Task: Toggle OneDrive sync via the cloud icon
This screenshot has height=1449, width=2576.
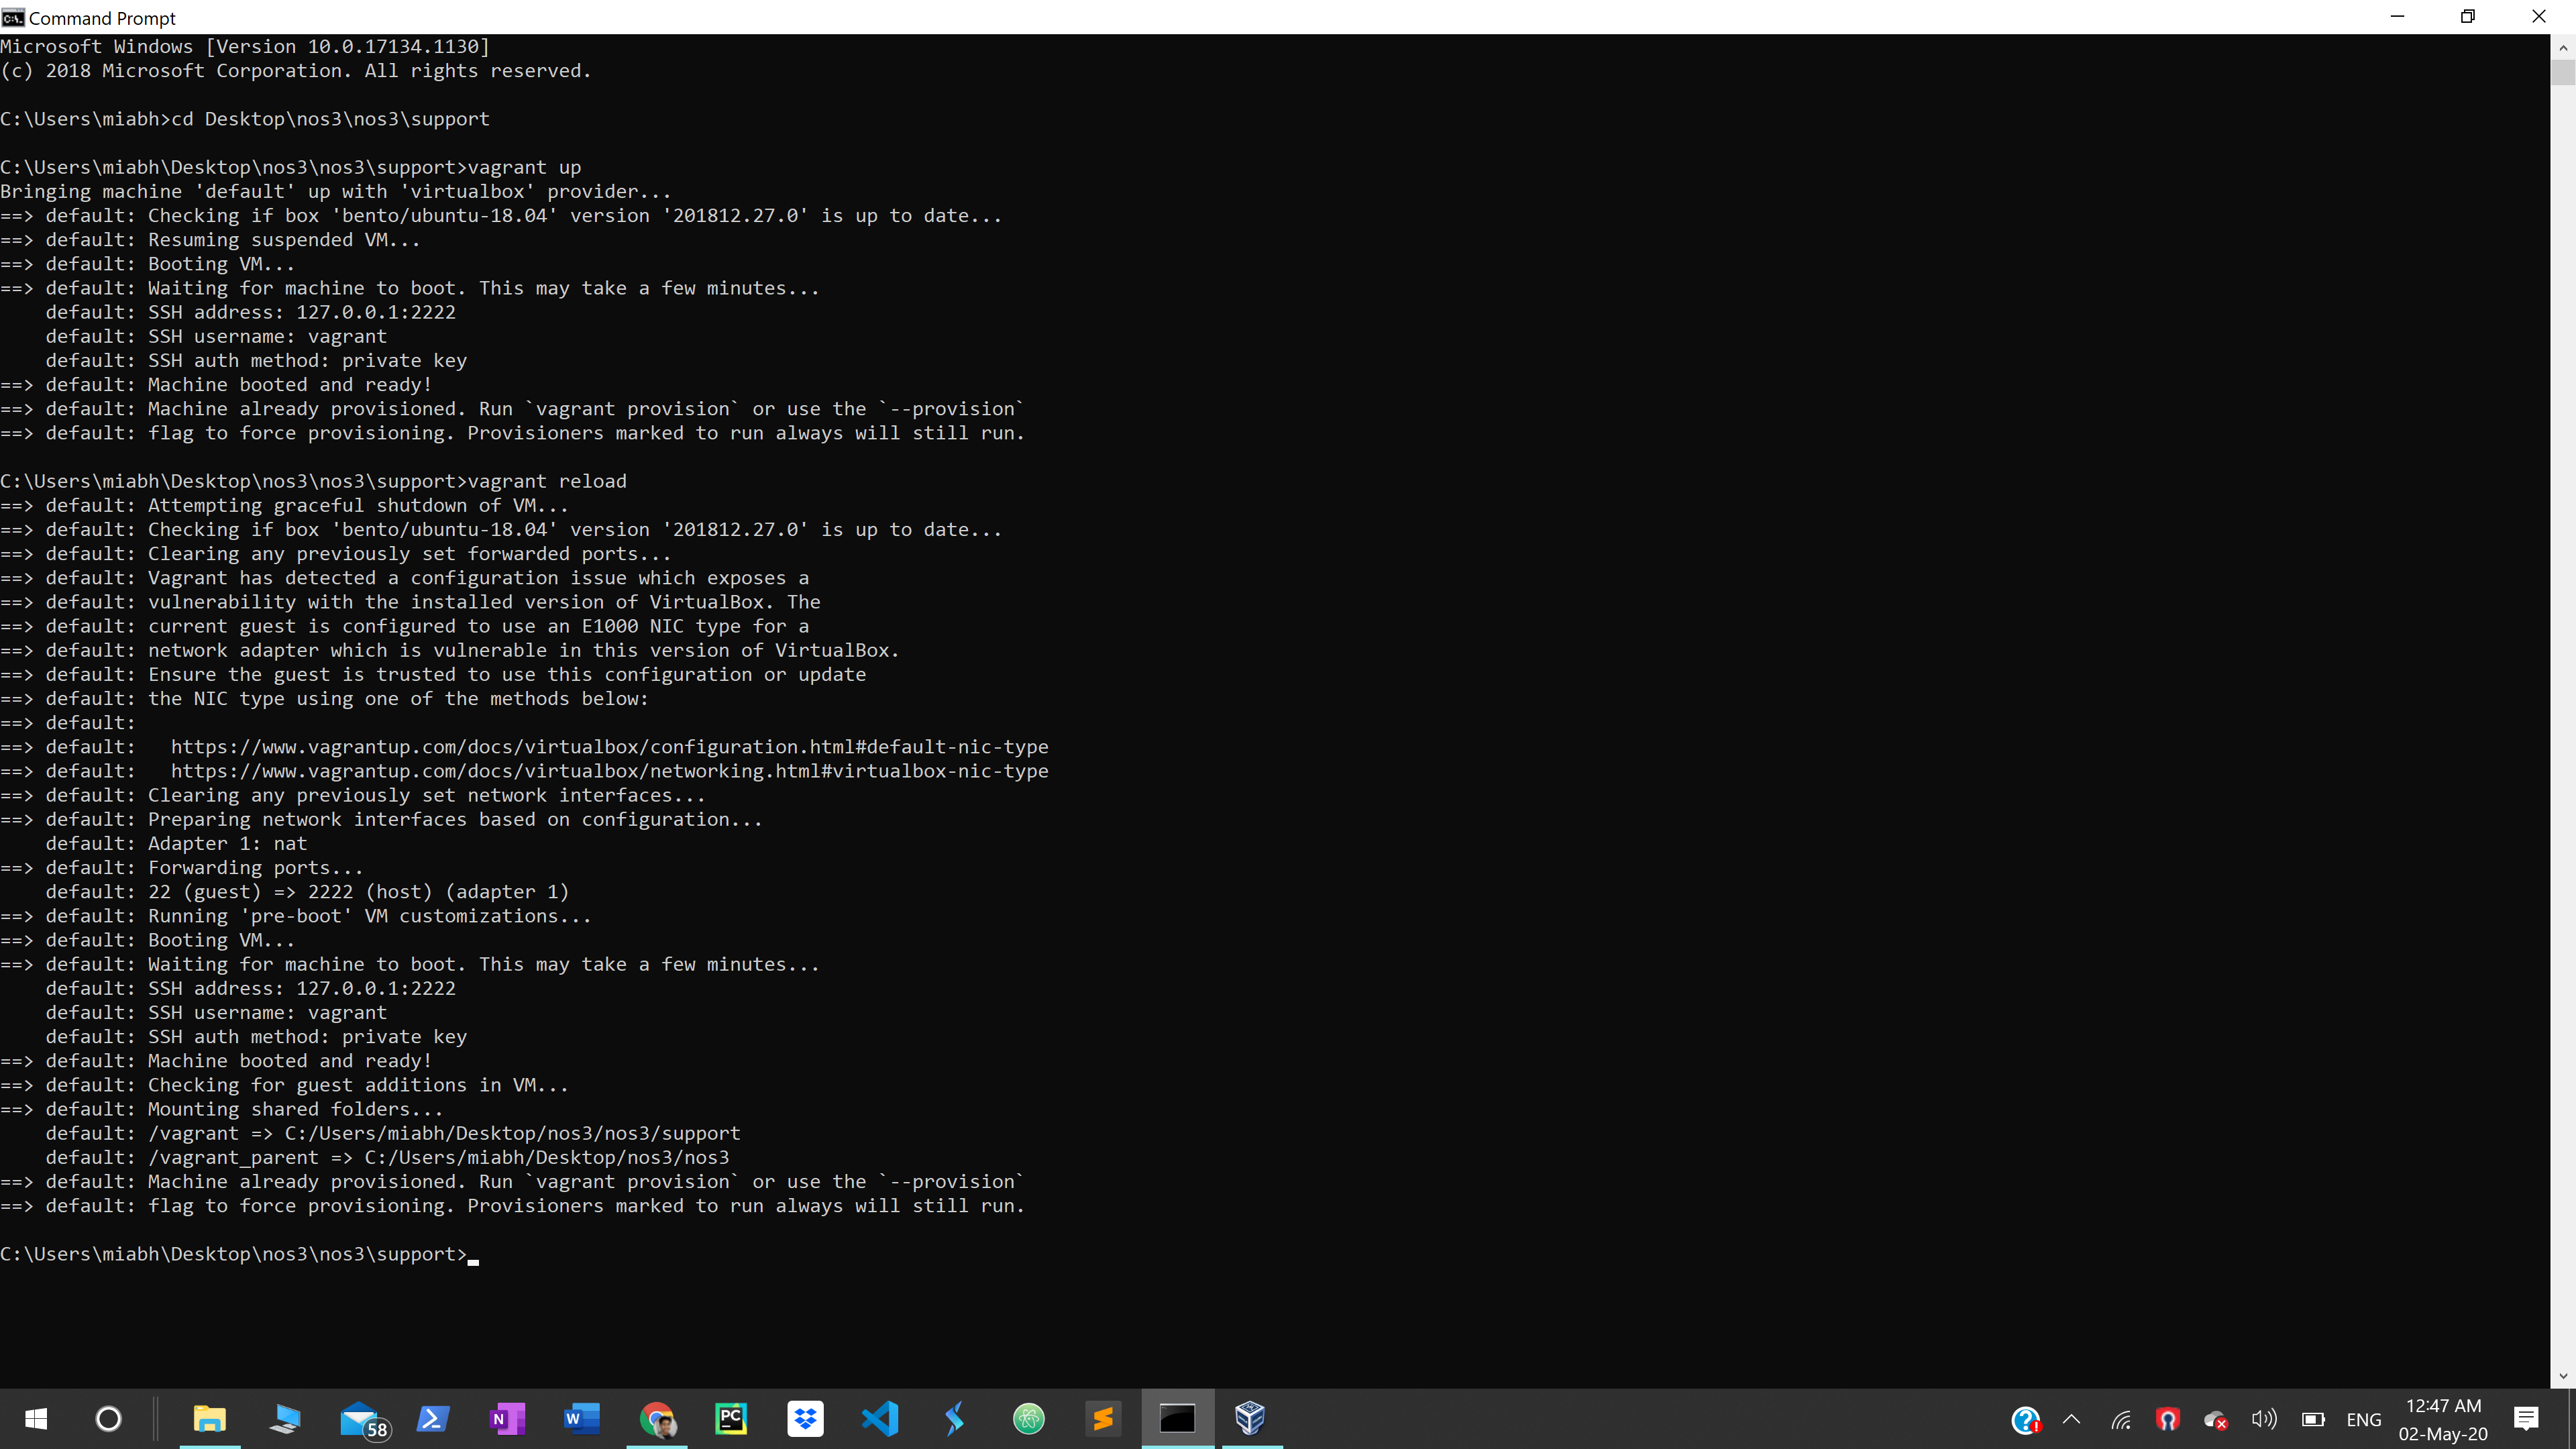Action: (2216, 1419)
